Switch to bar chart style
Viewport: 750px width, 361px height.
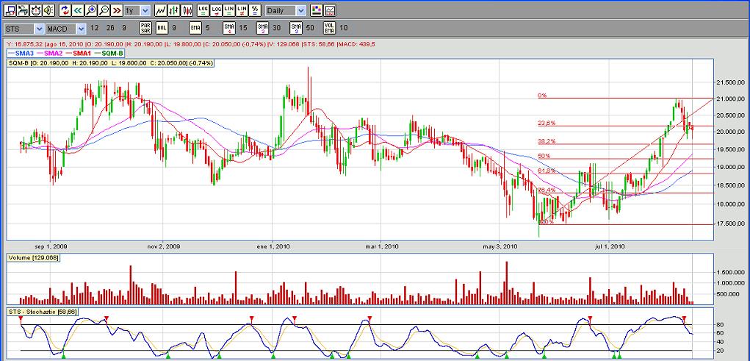pos(174,10)
